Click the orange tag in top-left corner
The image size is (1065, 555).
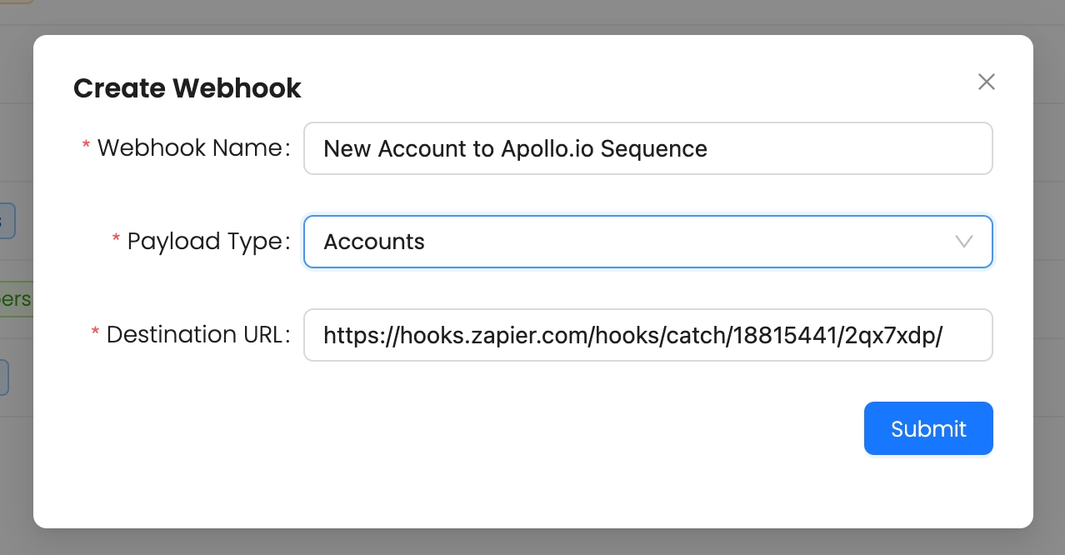point(15,1)
